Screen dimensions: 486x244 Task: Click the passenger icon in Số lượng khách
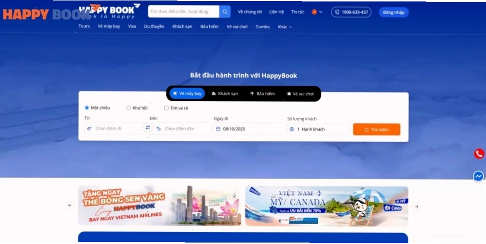coord(292,129)
